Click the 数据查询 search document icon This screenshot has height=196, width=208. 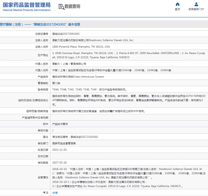61,7
